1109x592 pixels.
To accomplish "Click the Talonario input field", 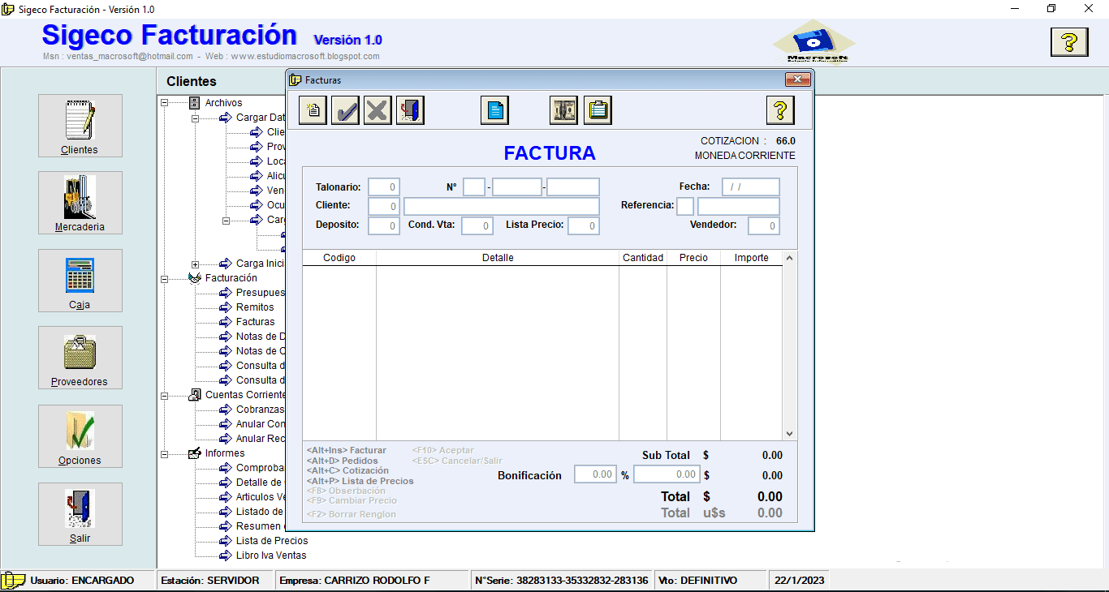I will (x=383, y=187).
